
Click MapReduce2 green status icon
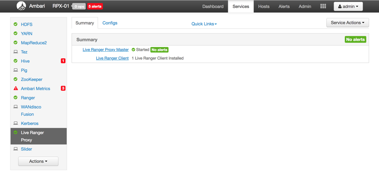tap(16, 43)
